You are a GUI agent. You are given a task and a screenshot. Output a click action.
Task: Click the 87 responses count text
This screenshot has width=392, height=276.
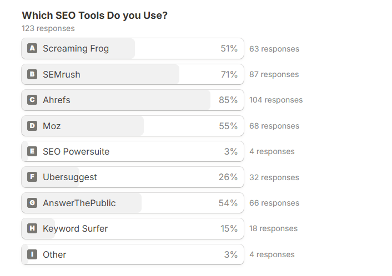[x=274, y=74]
